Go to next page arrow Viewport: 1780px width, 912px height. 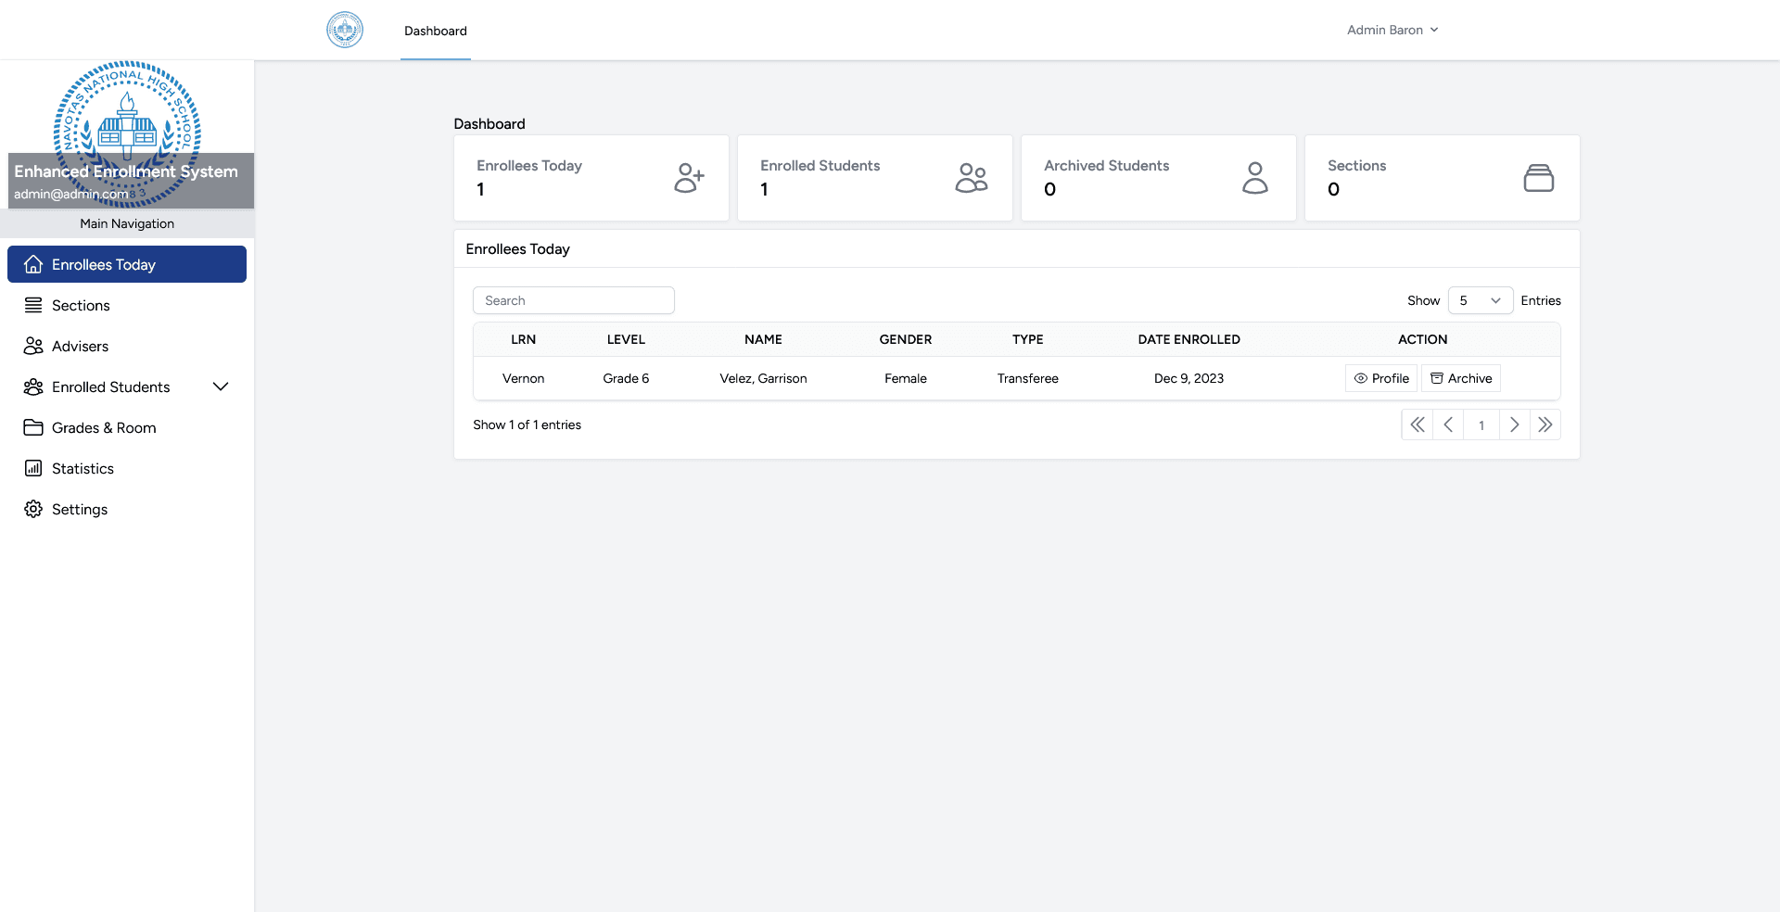click(1514, 424)
